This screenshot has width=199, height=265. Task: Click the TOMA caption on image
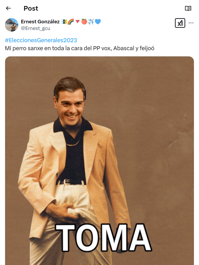pyautogui.click(x=103, y=238)
